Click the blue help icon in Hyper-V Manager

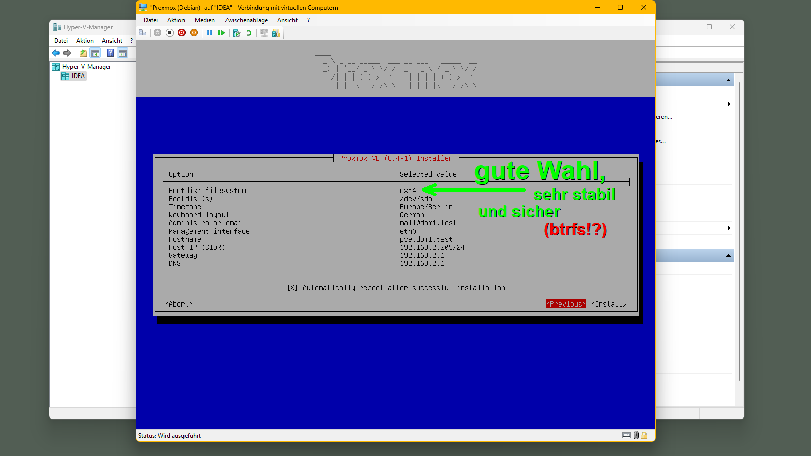point(110,53)
